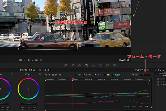The image size is (166, 111).
Task: Expand the プライマリーホイール mode dropdown
Action: [30, 70]
